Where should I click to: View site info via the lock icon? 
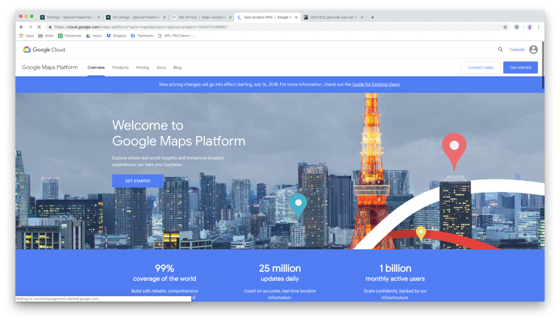point(50,27)
